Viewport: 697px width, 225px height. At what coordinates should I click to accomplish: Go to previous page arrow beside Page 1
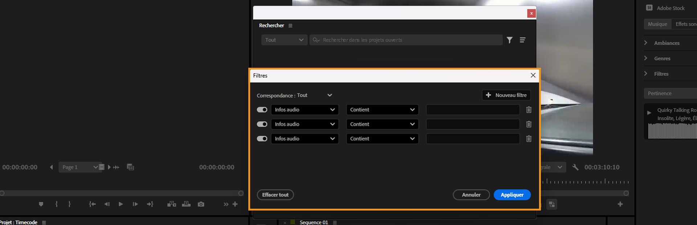point(51,167)
